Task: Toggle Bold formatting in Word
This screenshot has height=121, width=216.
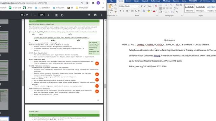Action: pyautogui.click(x=120, y=11)
